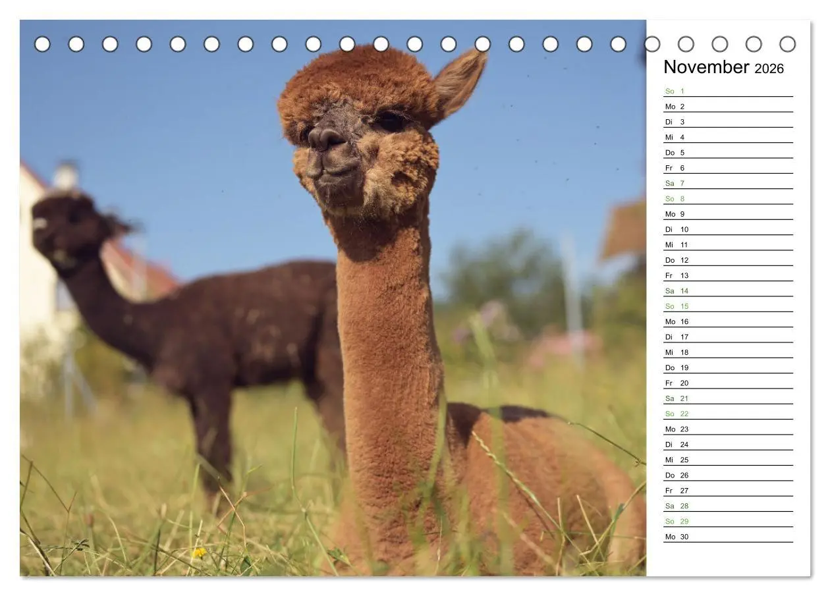Select the Fr 13 date row

728,275
